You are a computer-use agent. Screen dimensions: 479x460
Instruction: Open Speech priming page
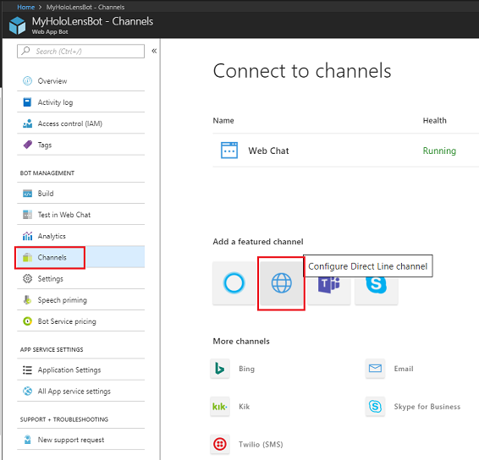[80, 300]
